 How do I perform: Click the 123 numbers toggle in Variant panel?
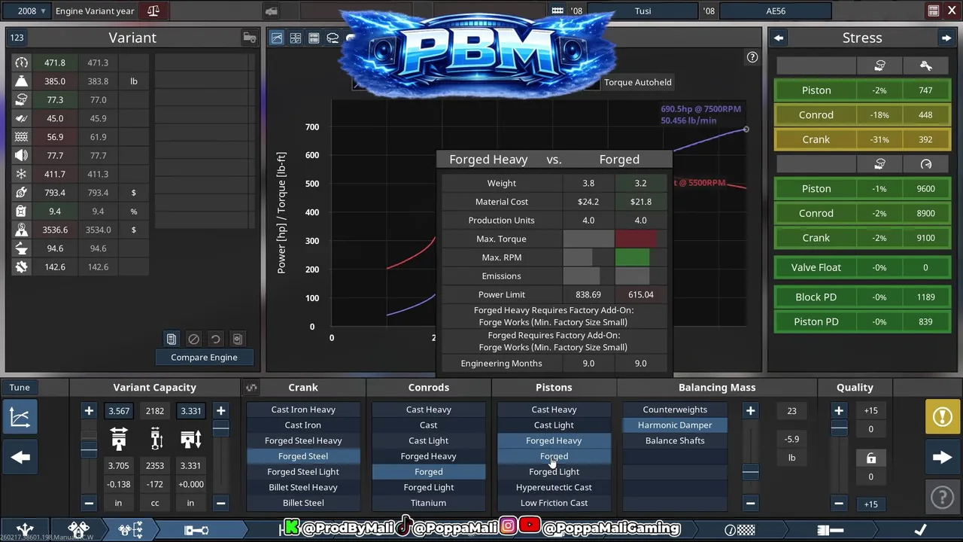tap(17, 38)
